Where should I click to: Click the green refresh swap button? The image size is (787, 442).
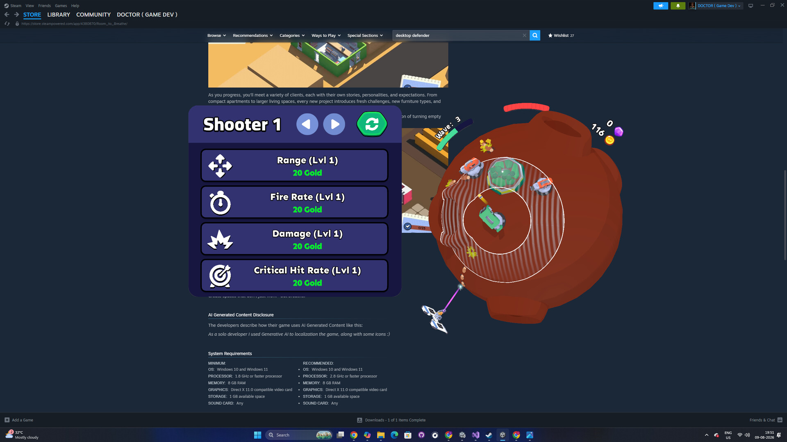coord(372,124)
